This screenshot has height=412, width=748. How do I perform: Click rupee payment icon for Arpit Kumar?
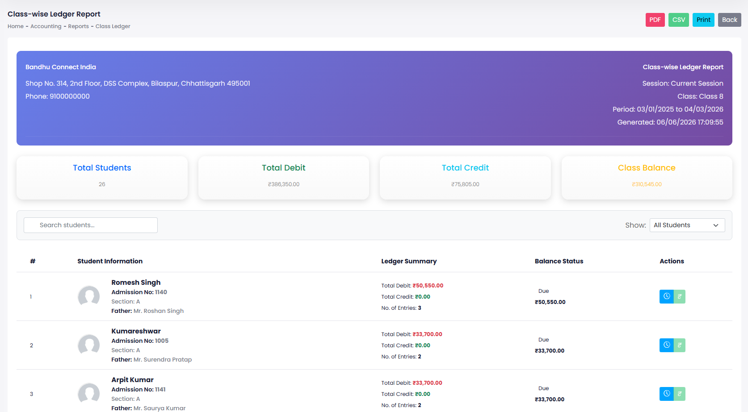pyautogui.click(x=680, y=394)
